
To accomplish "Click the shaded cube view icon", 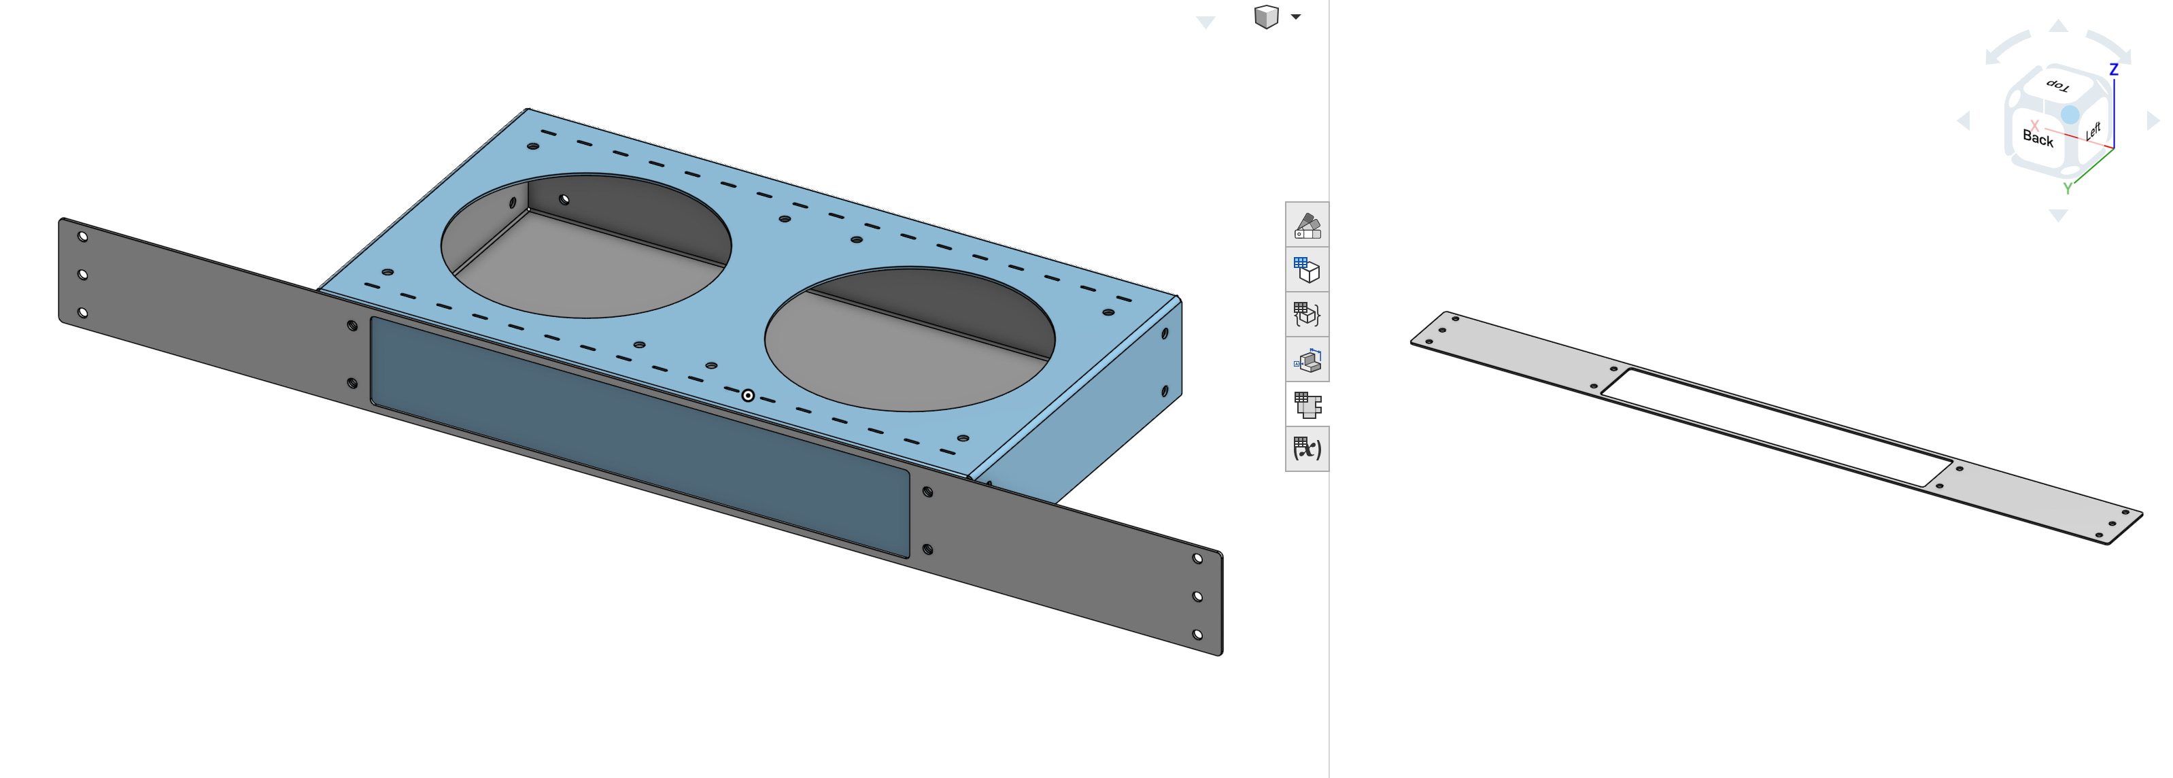I will (1266, 17).
